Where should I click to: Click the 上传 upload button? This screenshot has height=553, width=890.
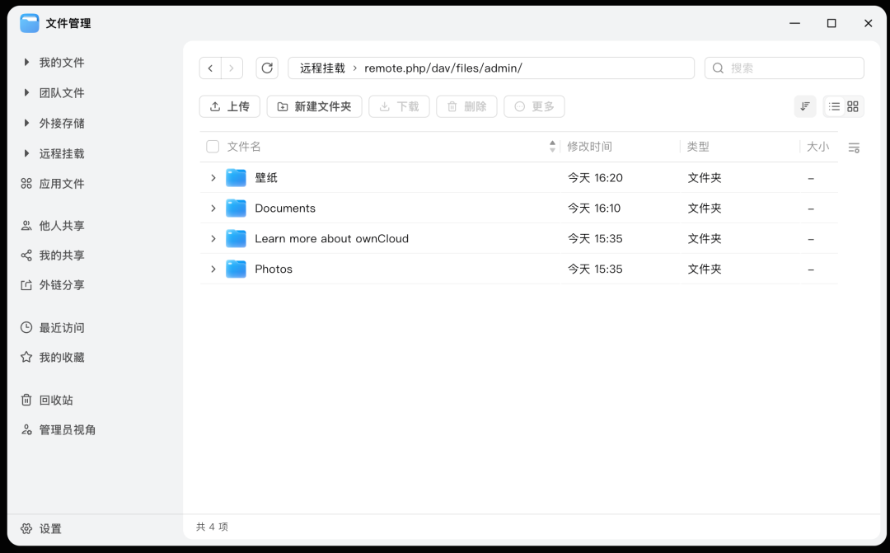pyautogui.click(x=230, y=106)
